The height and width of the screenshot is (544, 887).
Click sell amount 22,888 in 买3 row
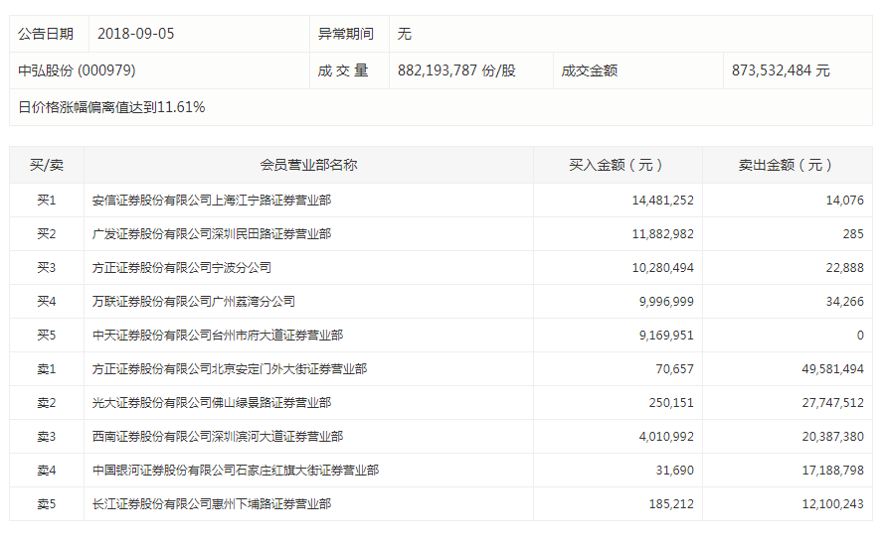(x=844, y=268)
